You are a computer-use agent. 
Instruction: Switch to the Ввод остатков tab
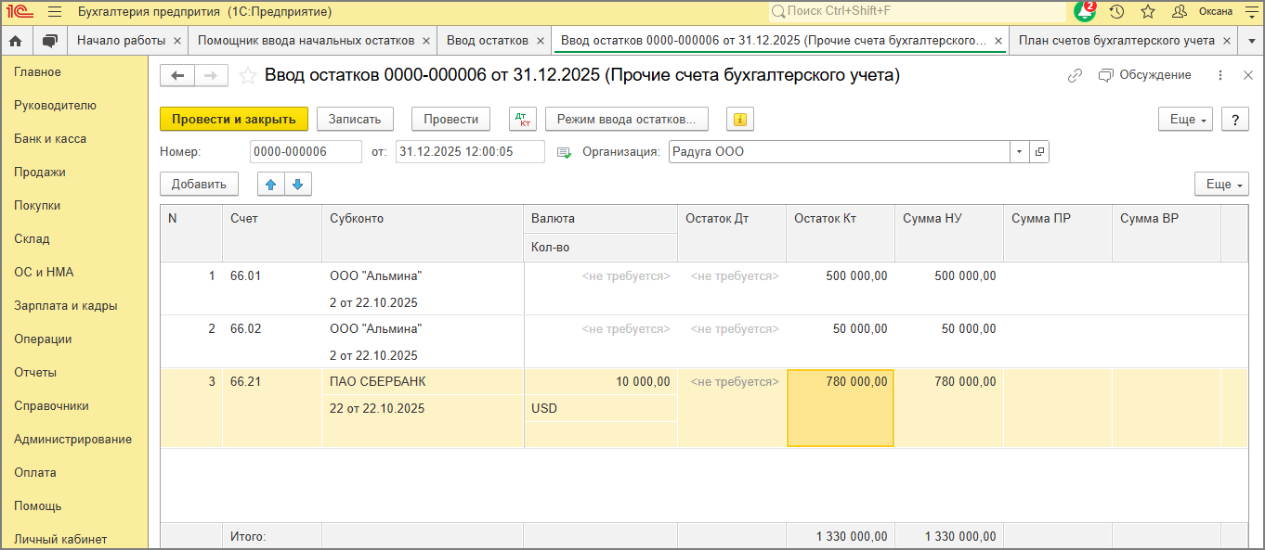pos(488,41)
